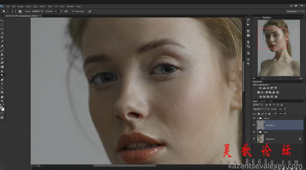Expand the Texture layer group
This screenshot has height=170, width=306.
(x=258, y=118)
